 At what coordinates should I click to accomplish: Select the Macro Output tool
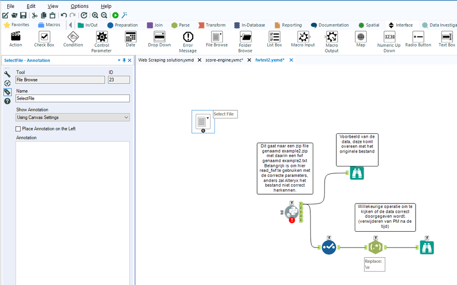332,42
